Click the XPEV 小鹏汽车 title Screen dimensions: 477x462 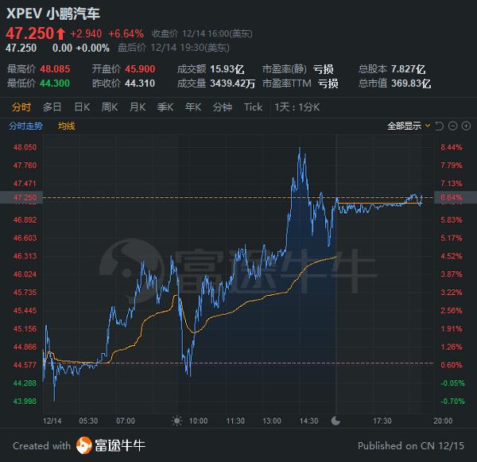pyautogui.click(x=53, y=14)
